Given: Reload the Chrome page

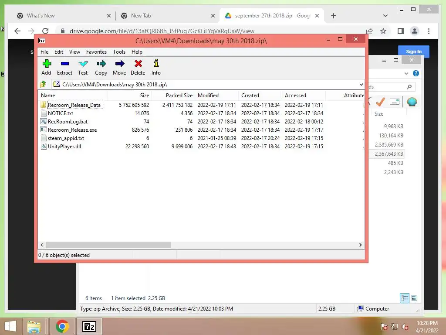Looking at the screenshot, I should (45, 31).
